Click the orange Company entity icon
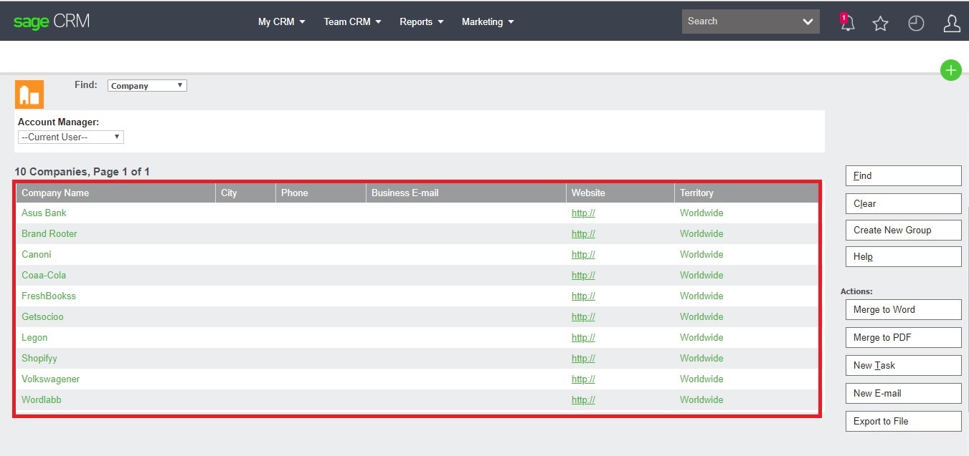The width and height of the screenshot is (969, 456). tap(29, 94)
